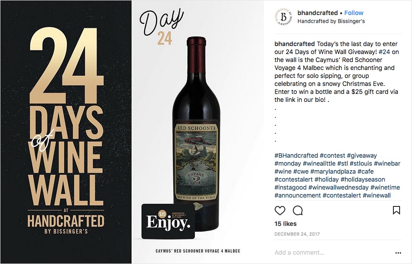Open the #winewall hashtag
Screen dimensions: 412x264
(377, 195)
